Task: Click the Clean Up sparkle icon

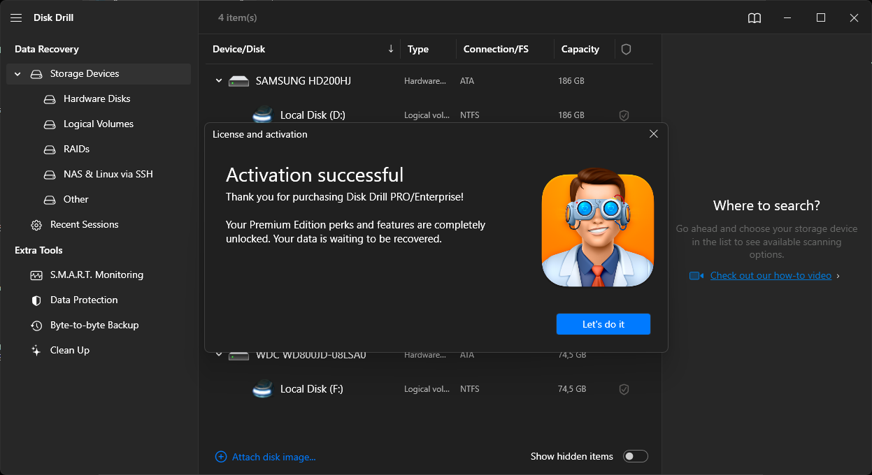Action: coord(36,351)
